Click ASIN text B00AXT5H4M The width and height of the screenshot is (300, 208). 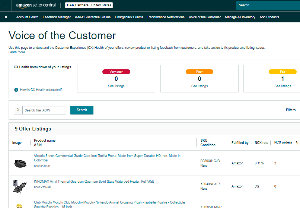pyautogui.click(x=42, y=187)
